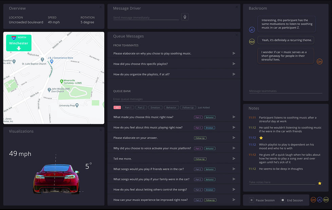
Task: Close the Visualizations panel
Action: tap(101, 130)
